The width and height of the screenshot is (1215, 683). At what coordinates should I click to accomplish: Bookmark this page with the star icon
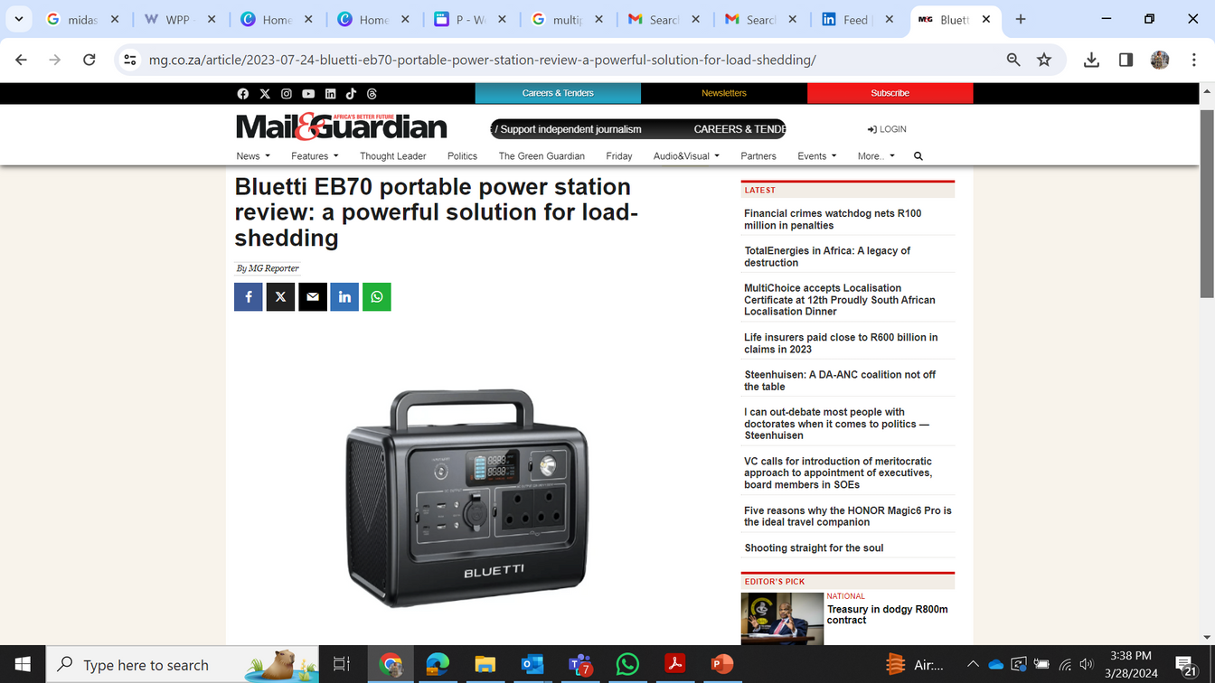point(1044,60)
